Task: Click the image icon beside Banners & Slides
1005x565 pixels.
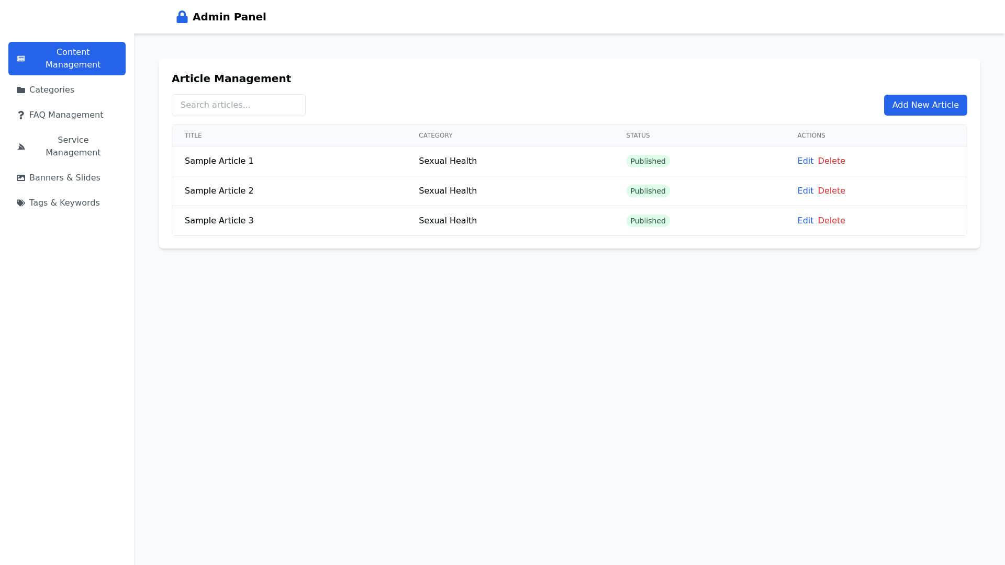Action: (21, 178)
